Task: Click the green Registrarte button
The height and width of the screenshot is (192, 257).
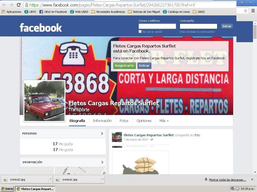Action: click(124, 66)
